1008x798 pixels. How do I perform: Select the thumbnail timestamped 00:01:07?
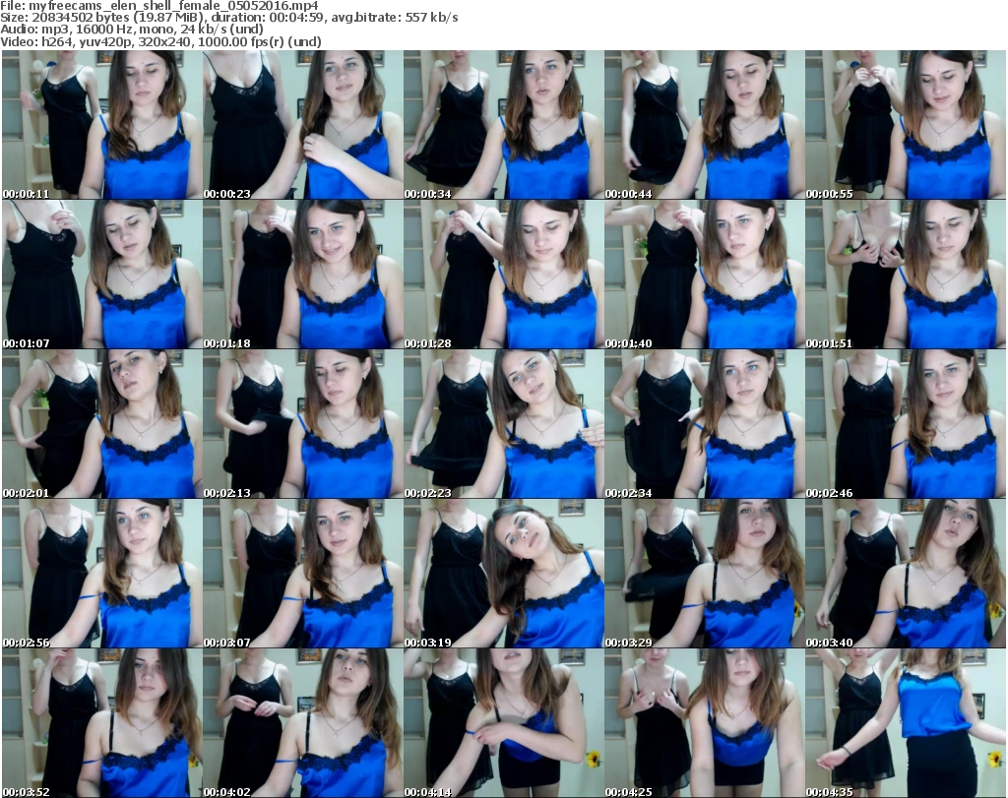[102, 275]
